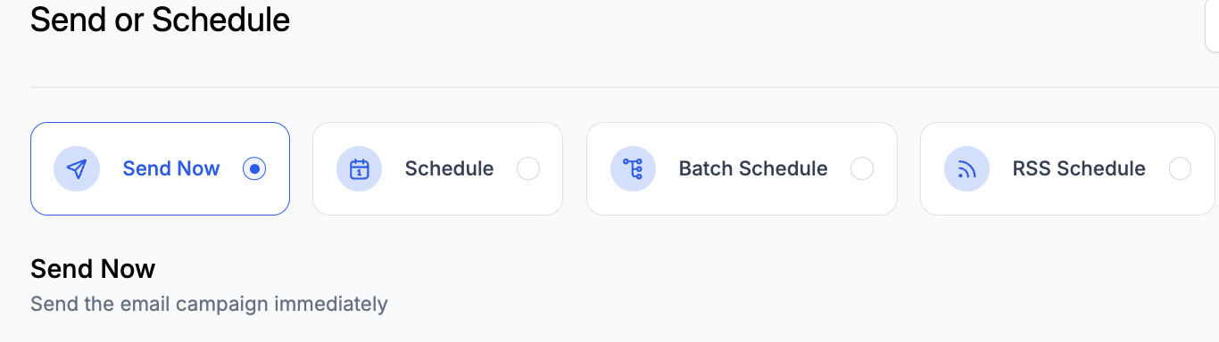
Task: Click the blue Send Now label text
Action: click(x=171, y=168)
